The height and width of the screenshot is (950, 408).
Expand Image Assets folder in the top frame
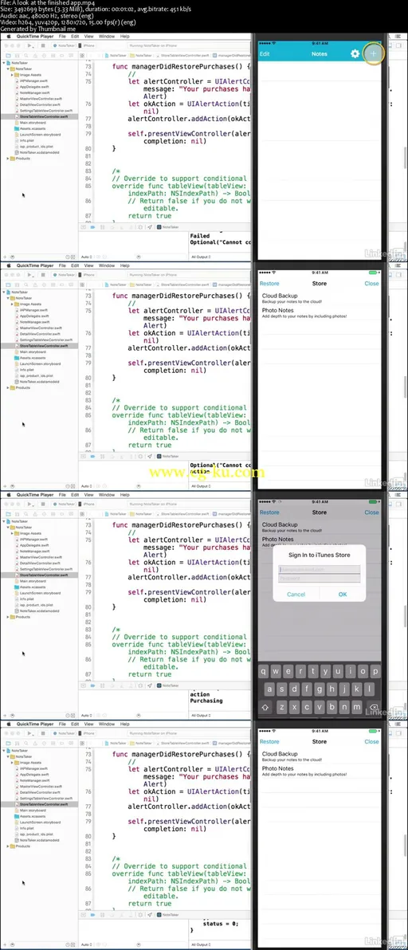pyautogui.click(x=14, y=75)
